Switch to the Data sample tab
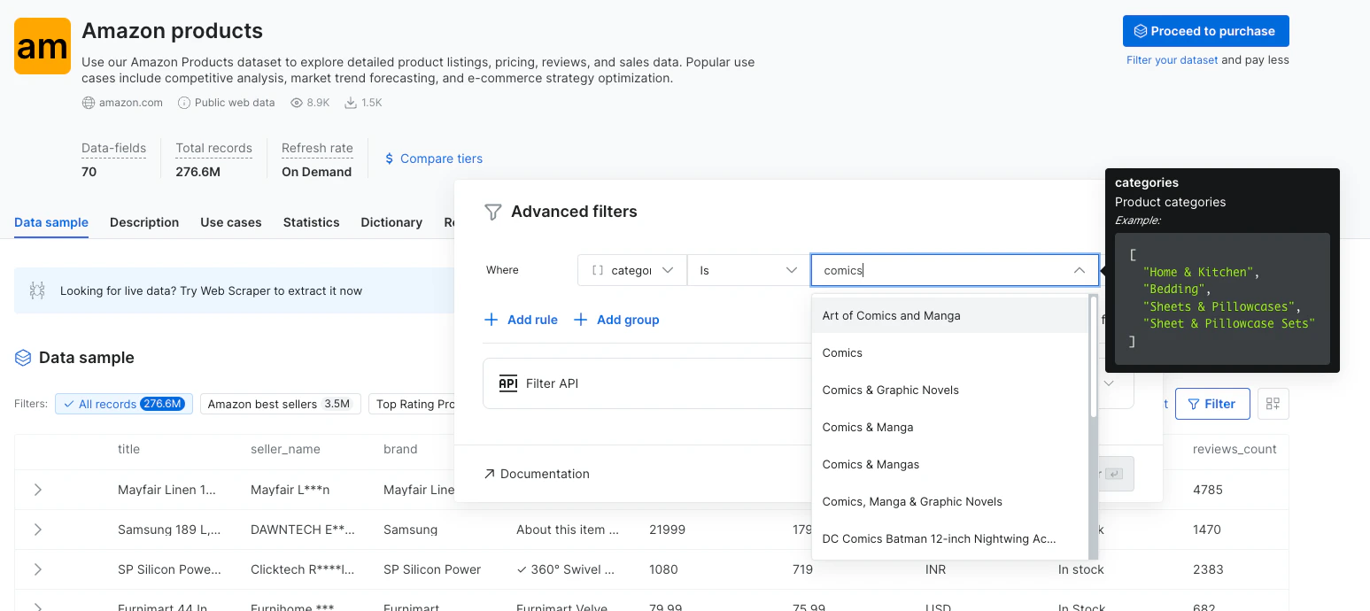Screen dimensions: 1370x611 click(51, 222)
